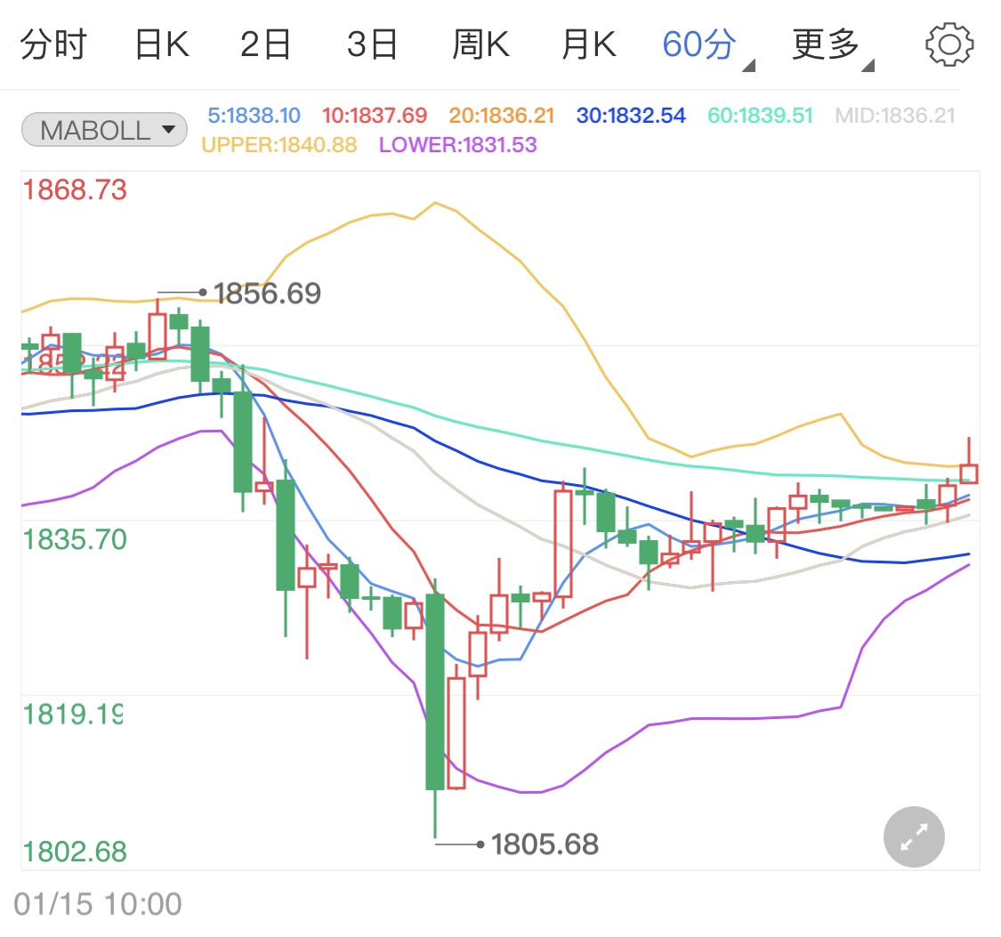Screen dimensions: 1001x937
Task: Click the 1819.19 axis price label
Action: pos(72,715)
